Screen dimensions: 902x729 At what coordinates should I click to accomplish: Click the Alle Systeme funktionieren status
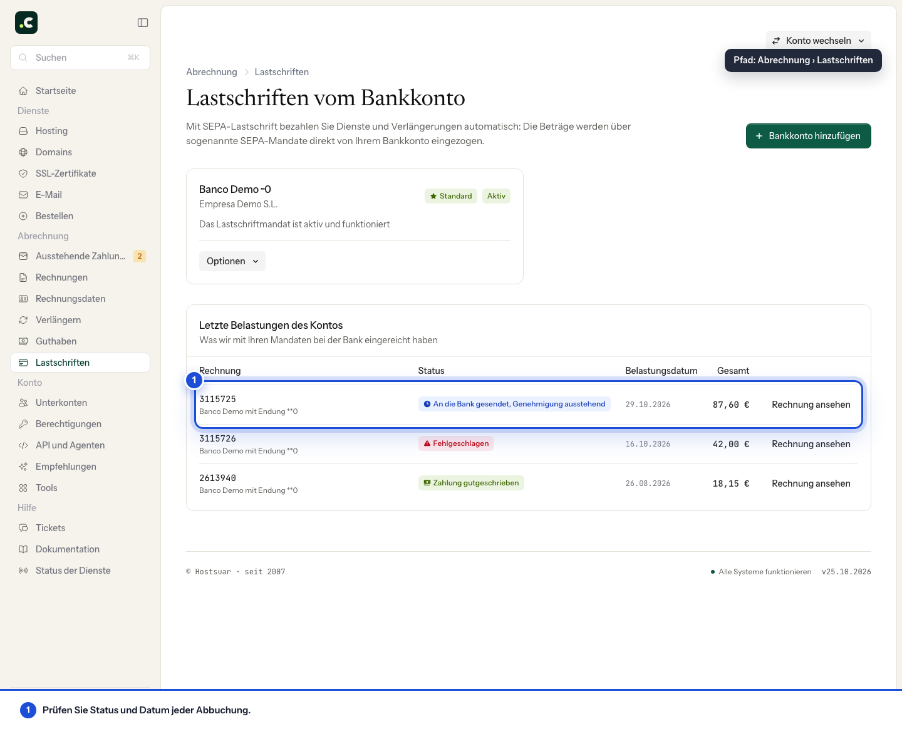761,572
